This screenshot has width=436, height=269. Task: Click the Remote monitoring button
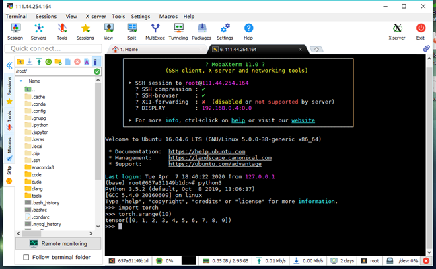(58, 243)
